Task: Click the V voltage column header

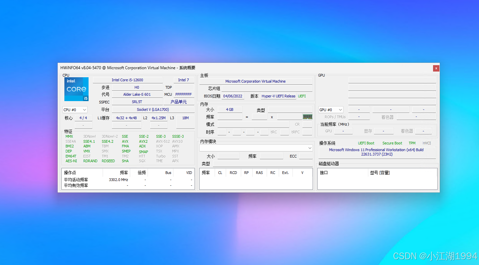Action: tap(302, 173)
